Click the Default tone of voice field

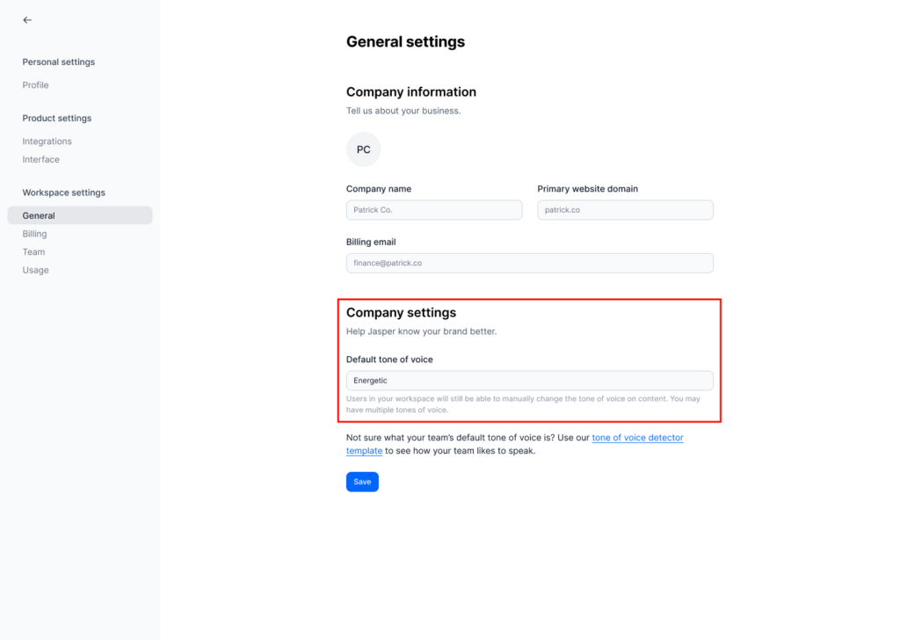click(529, 381)
